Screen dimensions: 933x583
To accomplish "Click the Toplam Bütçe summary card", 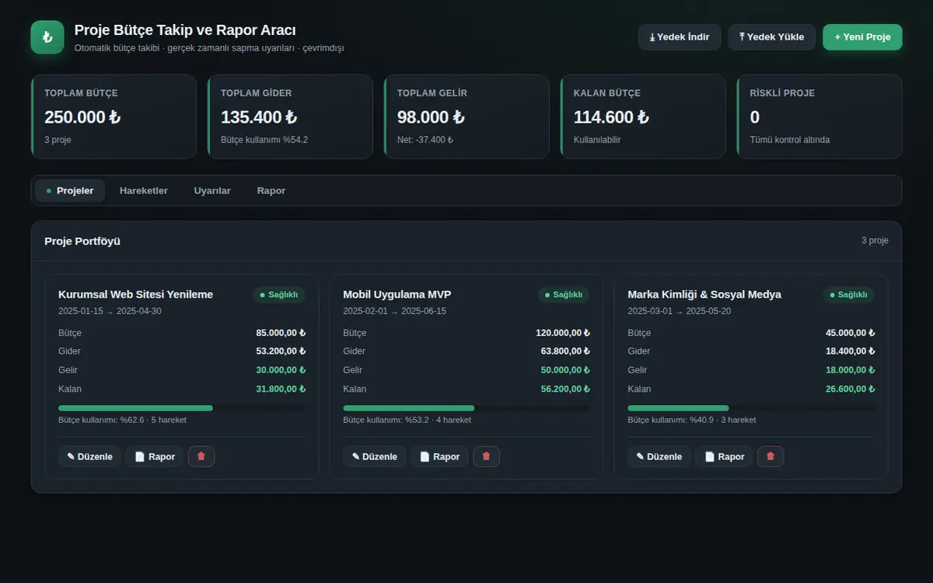I will [114, 117].
